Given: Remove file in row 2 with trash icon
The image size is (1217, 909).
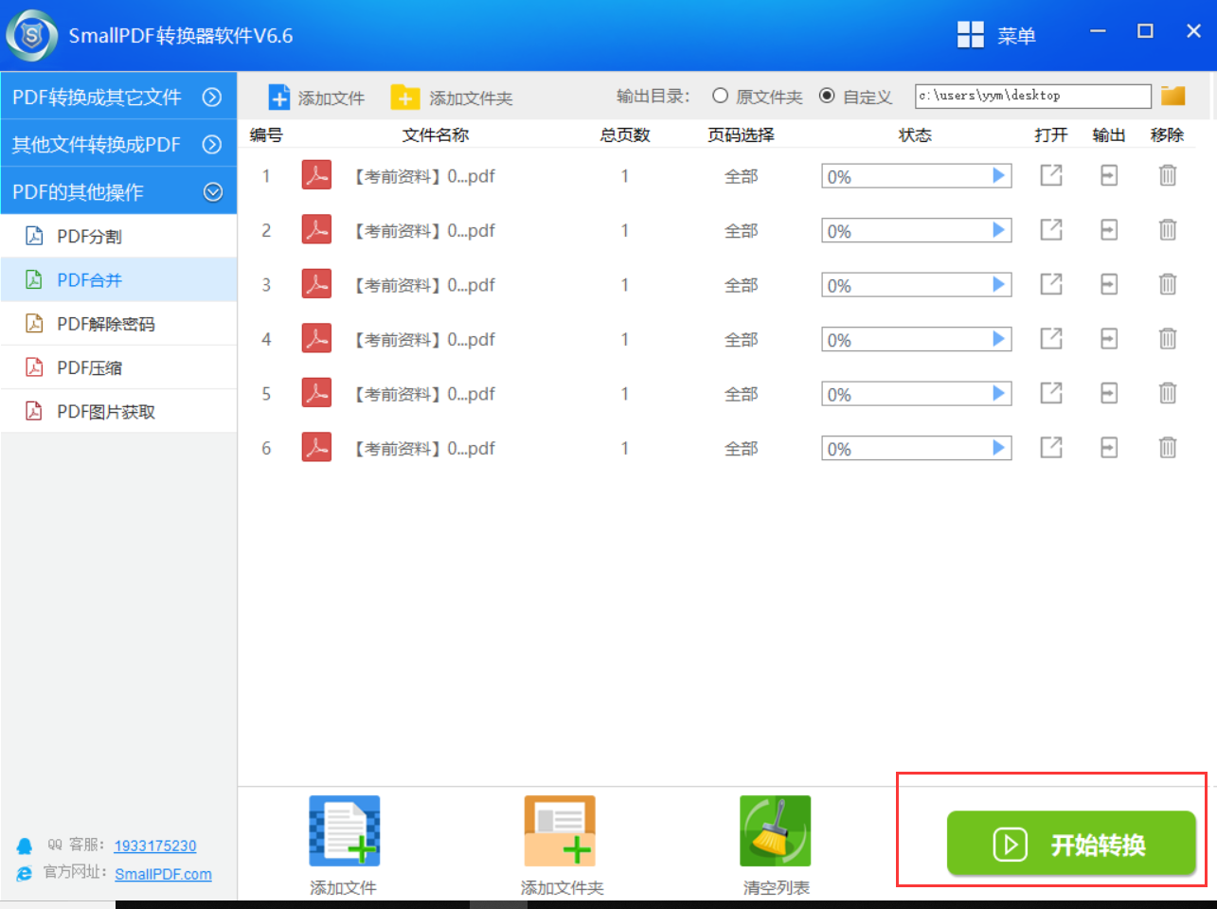Looking at the screenshot, I should (x=1168, y=230).
